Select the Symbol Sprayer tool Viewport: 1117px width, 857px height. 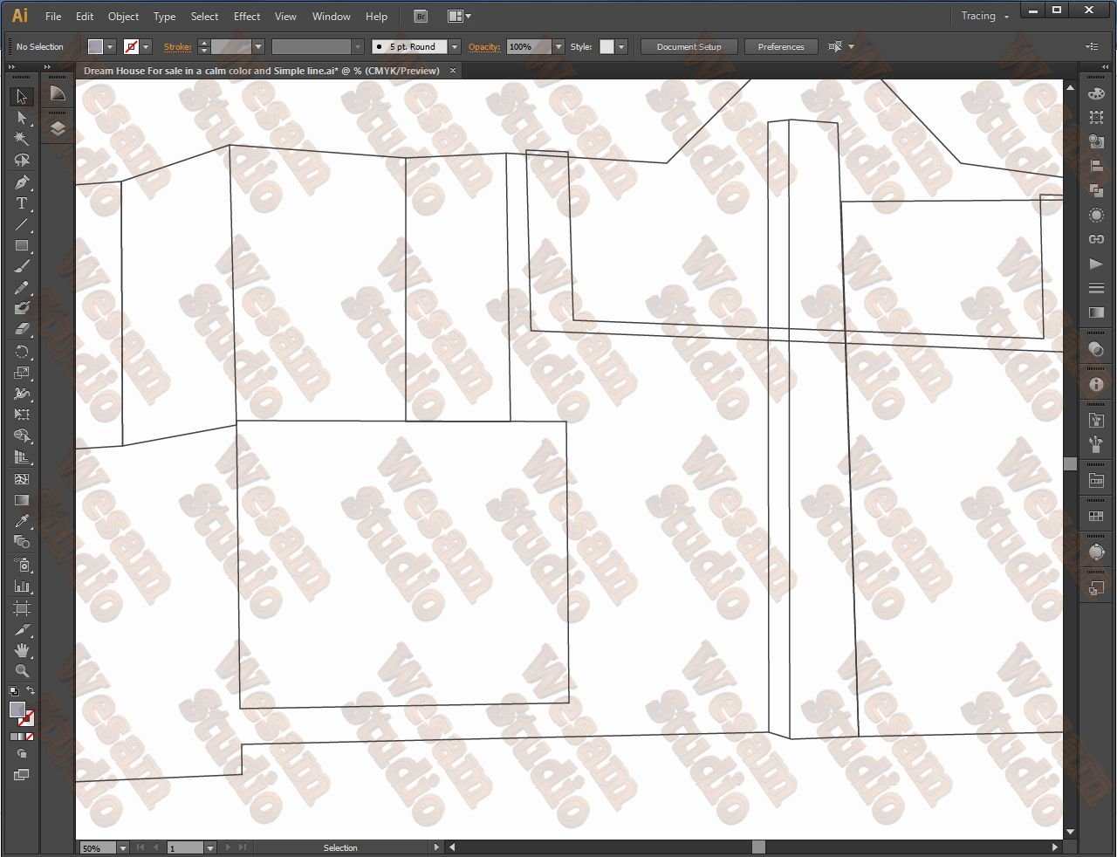22,565
